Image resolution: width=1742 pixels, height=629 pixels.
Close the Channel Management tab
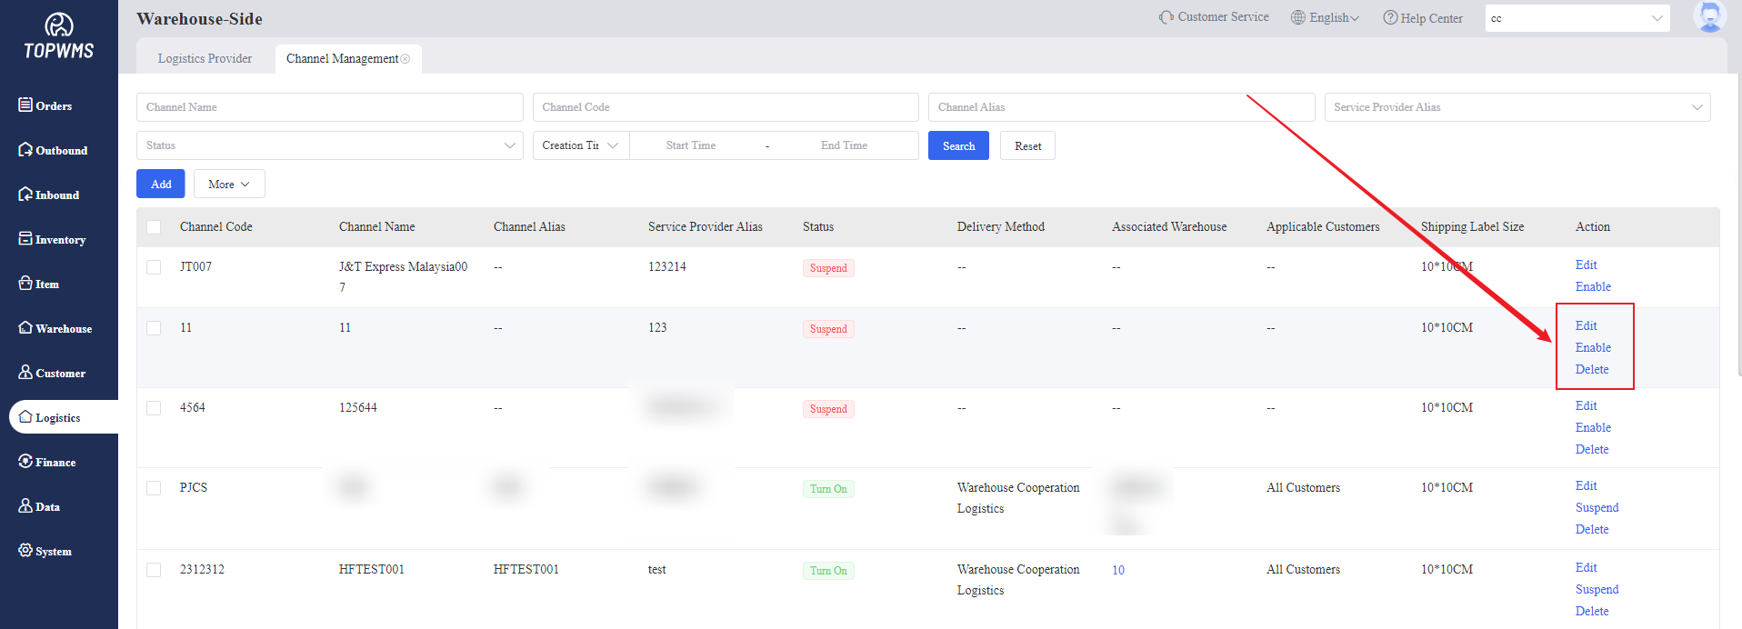point(405,59)
